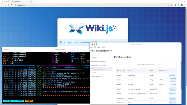Viewport: 187px width, 105px height.
Task: Click the address bar URL
Action: [x=21, y=5]
